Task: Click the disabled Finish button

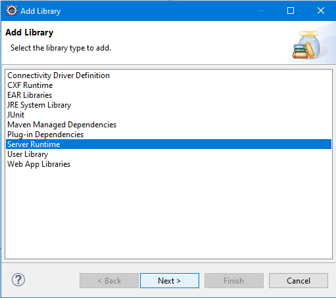Action: pos(234,280)
